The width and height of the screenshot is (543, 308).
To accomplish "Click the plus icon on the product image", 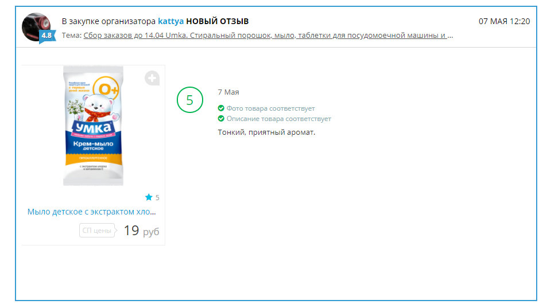I will [x=152, y=78].
